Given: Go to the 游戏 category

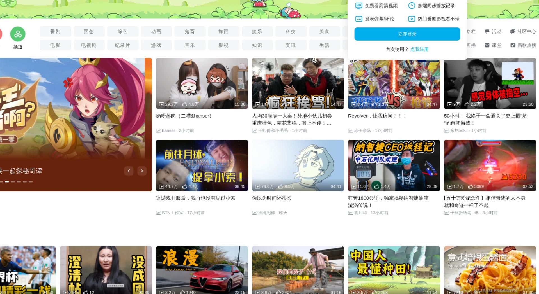Looking at the screenshot, I should (156, 45).
